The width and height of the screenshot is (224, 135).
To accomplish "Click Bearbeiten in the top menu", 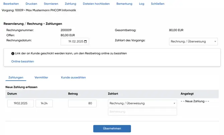I will coord(11,4).
